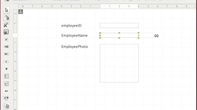Pick the Push Button control tool

click(x=6, y=62)
